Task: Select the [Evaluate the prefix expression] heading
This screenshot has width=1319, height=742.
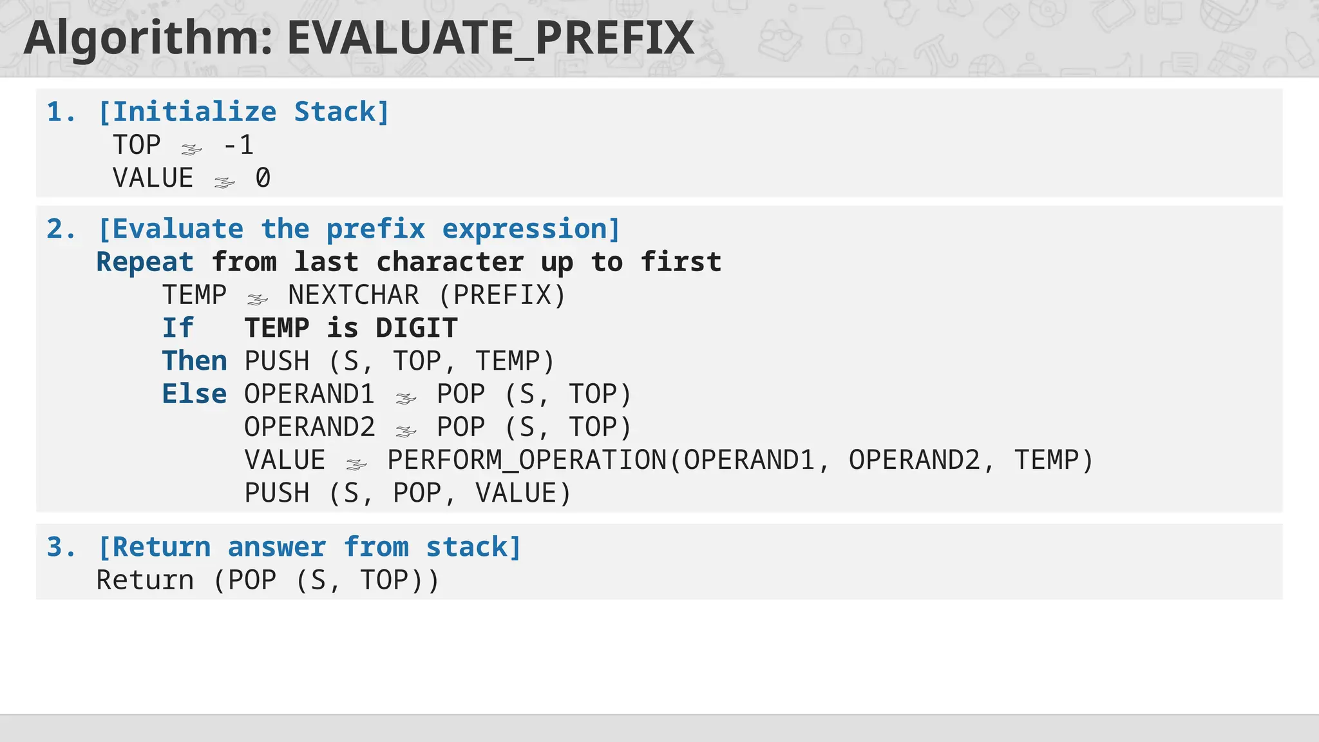Action: [359, 229]
